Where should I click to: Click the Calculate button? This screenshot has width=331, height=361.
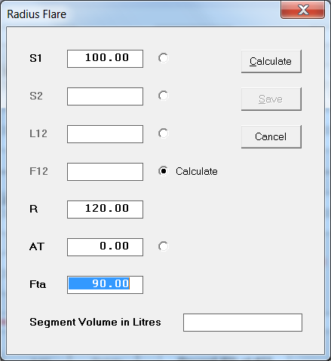pos(271,62)
